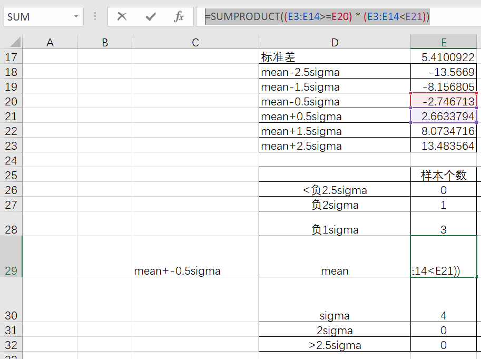Click the 样本个数 header cell
The width and height of the screenshot is (481, 359).
444,174
